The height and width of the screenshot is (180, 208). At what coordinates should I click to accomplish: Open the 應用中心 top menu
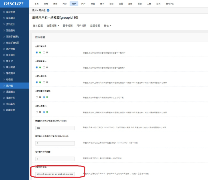click(170, 4)
